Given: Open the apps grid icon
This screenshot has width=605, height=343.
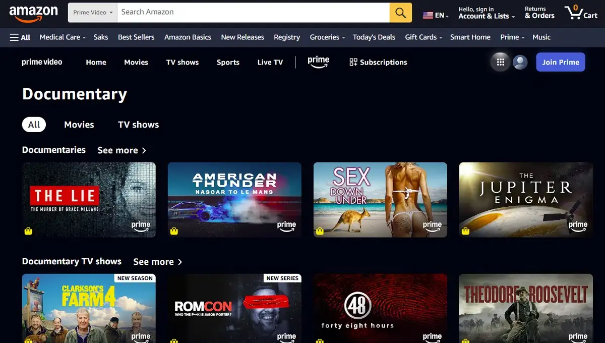Looking at the screenshot, I should 501,62.
